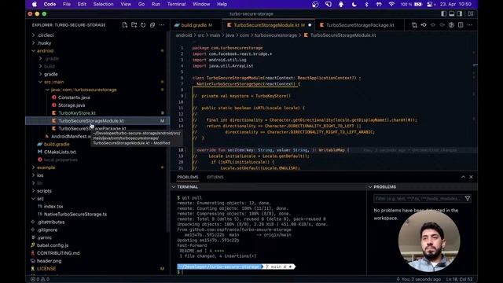Screen dimensions: 503x283
Task: Toggle the bottom panel layout
Action: tap(452, 14)
